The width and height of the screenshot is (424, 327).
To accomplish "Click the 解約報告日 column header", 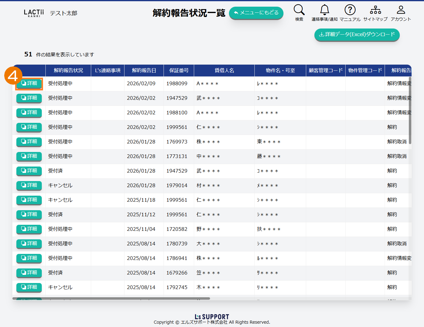I will coord(144,70).
